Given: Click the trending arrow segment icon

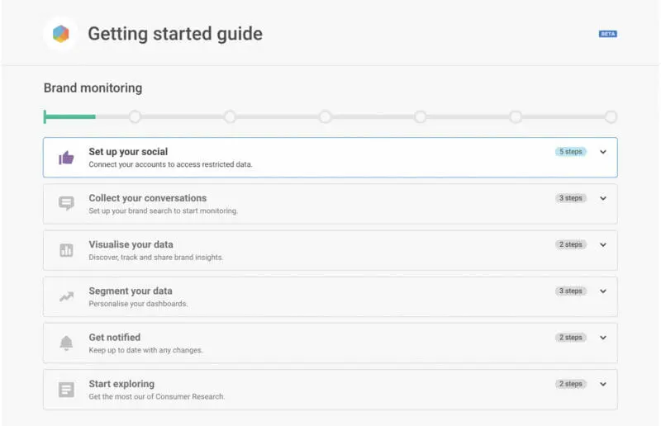Looking at the screenshot, I should click(x=66, y=296).
